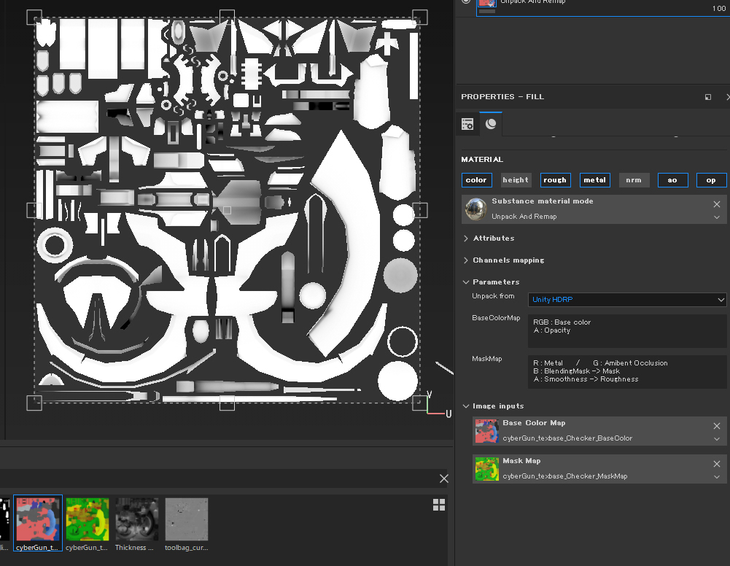
Task: Open Base Color Map dropdown arrow
Action: (x=717, y=439)
